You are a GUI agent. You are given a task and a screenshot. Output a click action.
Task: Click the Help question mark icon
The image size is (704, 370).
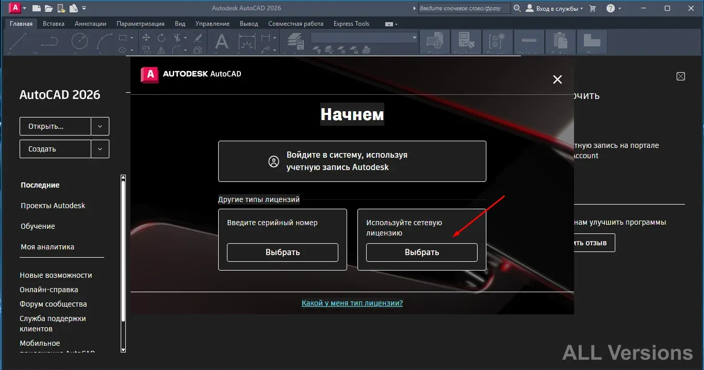tap(611, 8)
